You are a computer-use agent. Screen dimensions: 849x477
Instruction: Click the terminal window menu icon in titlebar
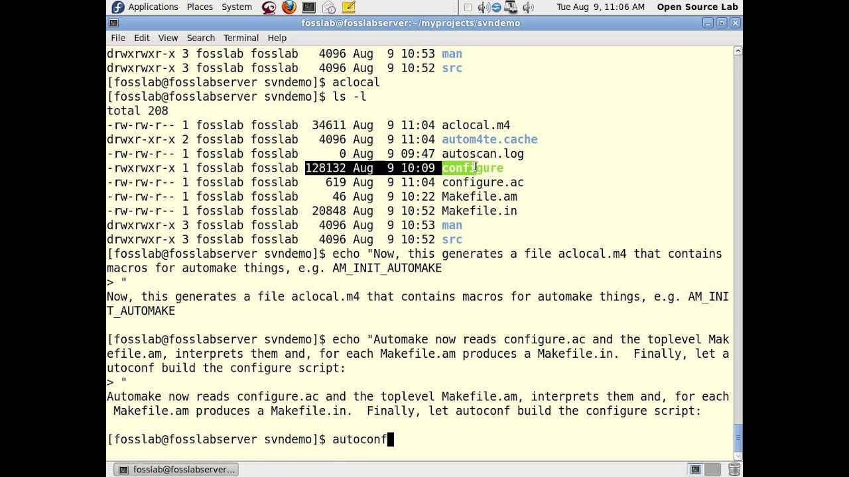(x=113, y=23)
